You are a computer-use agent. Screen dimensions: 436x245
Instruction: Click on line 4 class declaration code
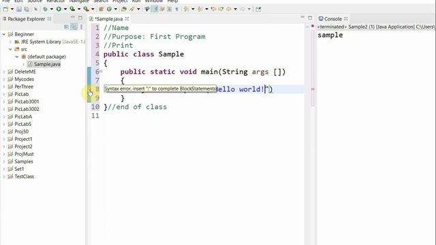[144, 54]
